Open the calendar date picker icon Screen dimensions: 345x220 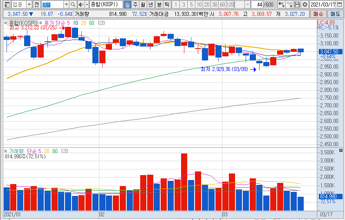[x=340, y=4]
